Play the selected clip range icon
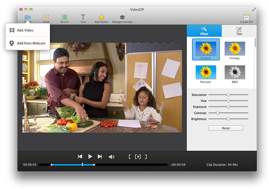269x189 pixels. [138, 157]
